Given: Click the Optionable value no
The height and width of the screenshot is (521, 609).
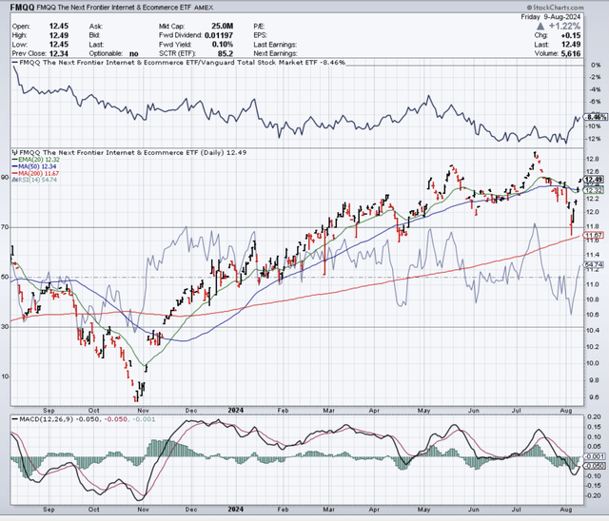Looking at the screenshot, I should (x=133, y=53).
